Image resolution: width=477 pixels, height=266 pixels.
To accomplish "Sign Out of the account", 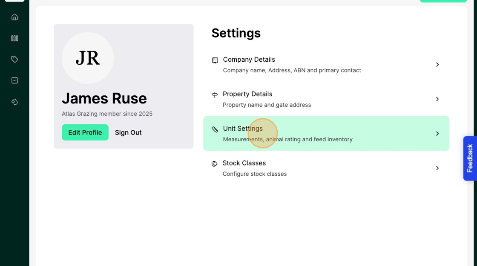I will pyautogui.click(x=128, y=132).
